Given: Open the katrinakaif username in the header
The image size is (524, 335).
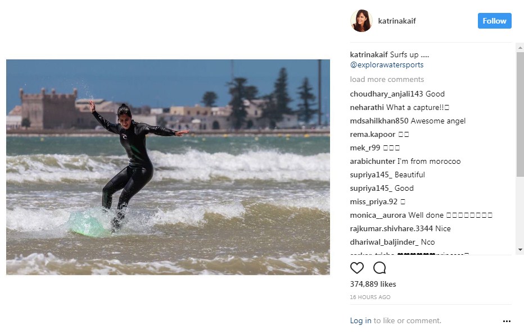Looking at the screenshot, I should 397,21.
